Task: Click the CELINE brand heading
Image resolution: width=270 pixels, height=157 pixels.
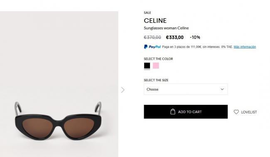Action: click(155, 21)
